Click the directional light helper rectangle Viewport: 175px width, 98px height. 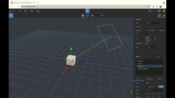click(x=110, y=37)
